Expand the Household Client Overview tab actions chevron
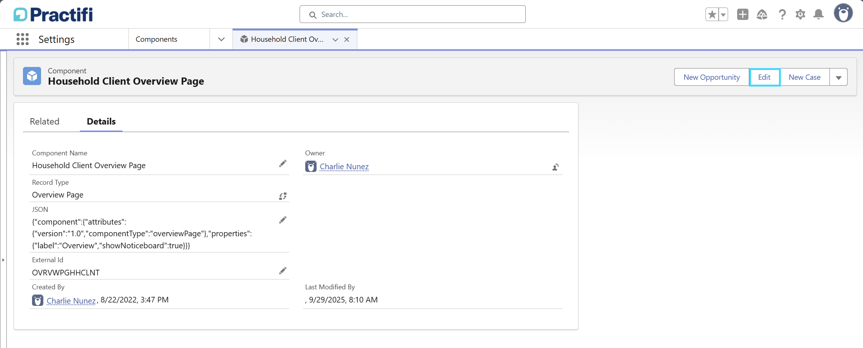The image size is (863, 348). (335, 40)
